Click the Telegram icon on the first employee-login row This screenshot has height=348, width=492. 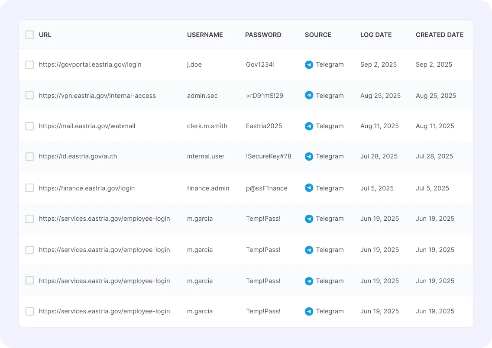(x=309, y=219)
